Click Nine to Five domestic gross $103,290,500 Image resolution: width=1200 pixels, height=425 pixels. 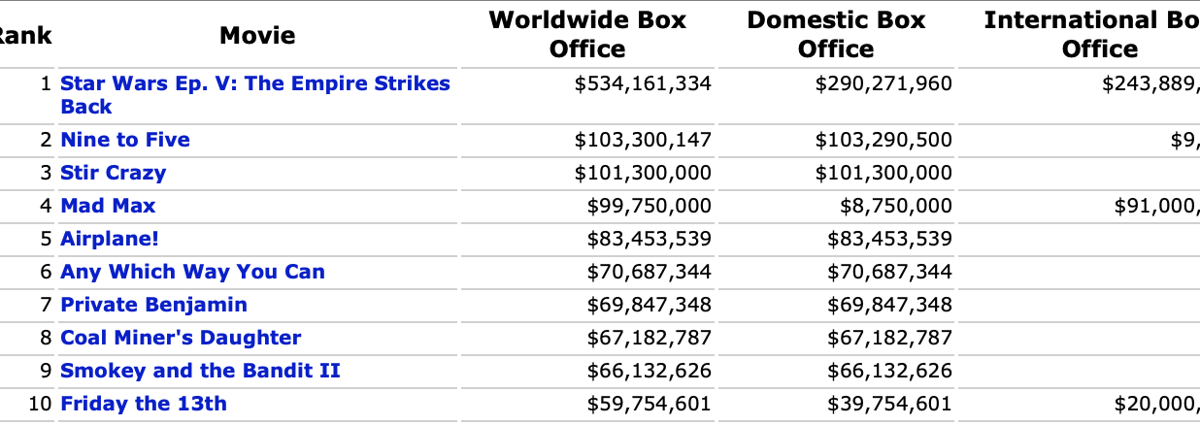[883, 140]
